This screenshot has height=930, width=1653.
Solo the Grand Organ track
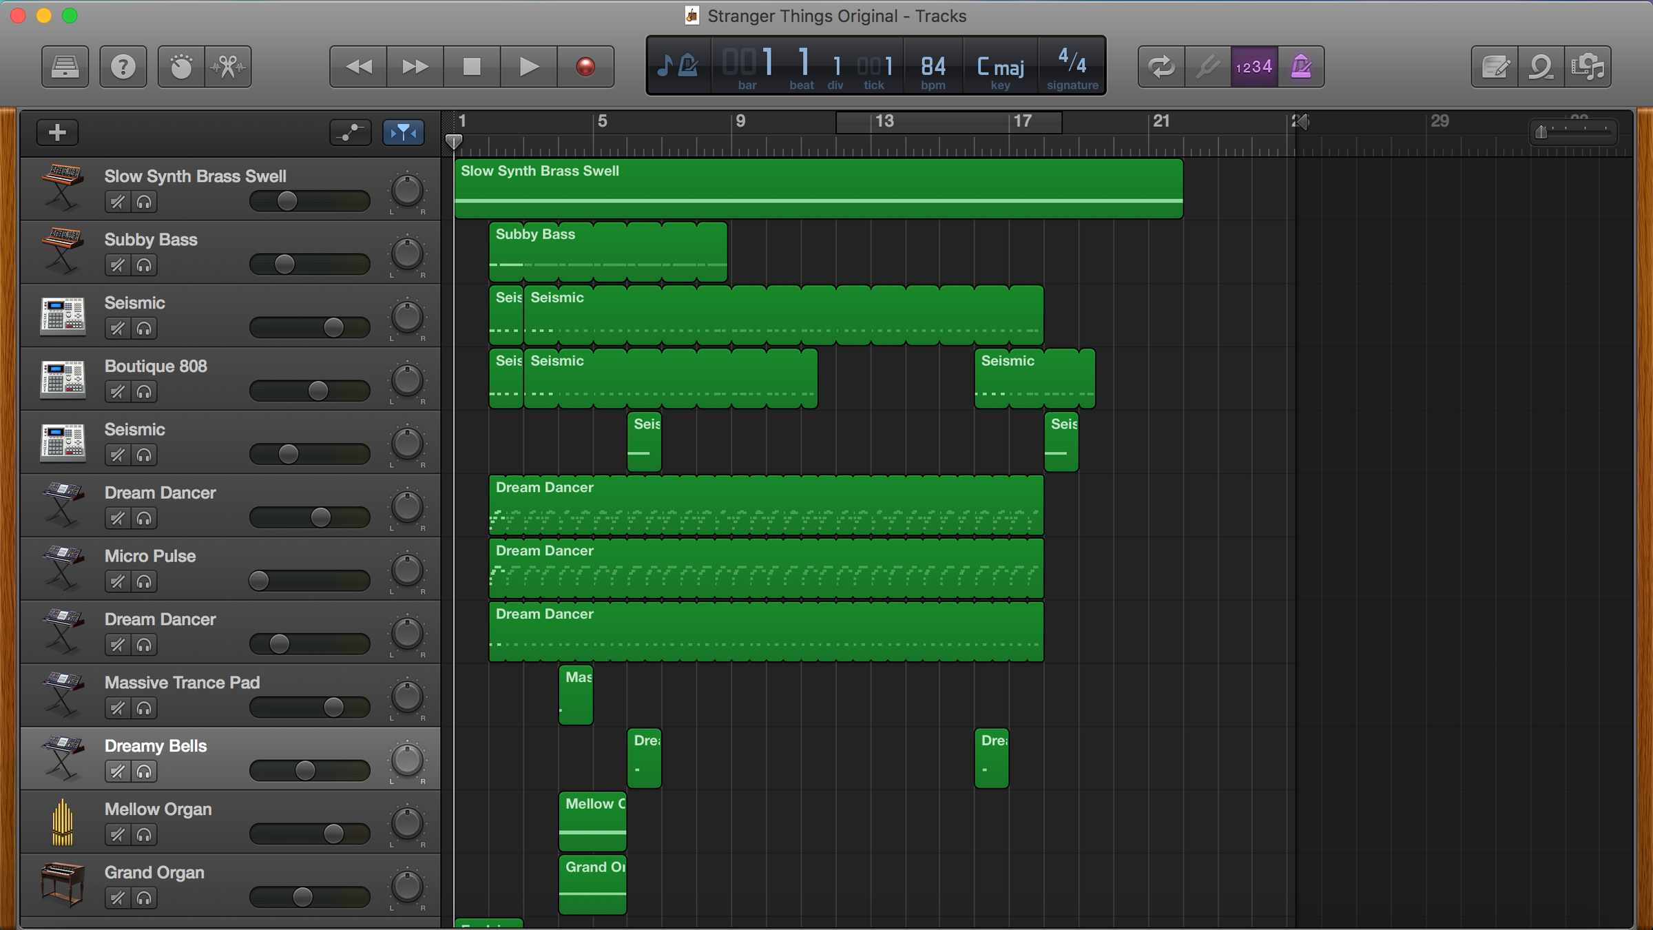144,898
